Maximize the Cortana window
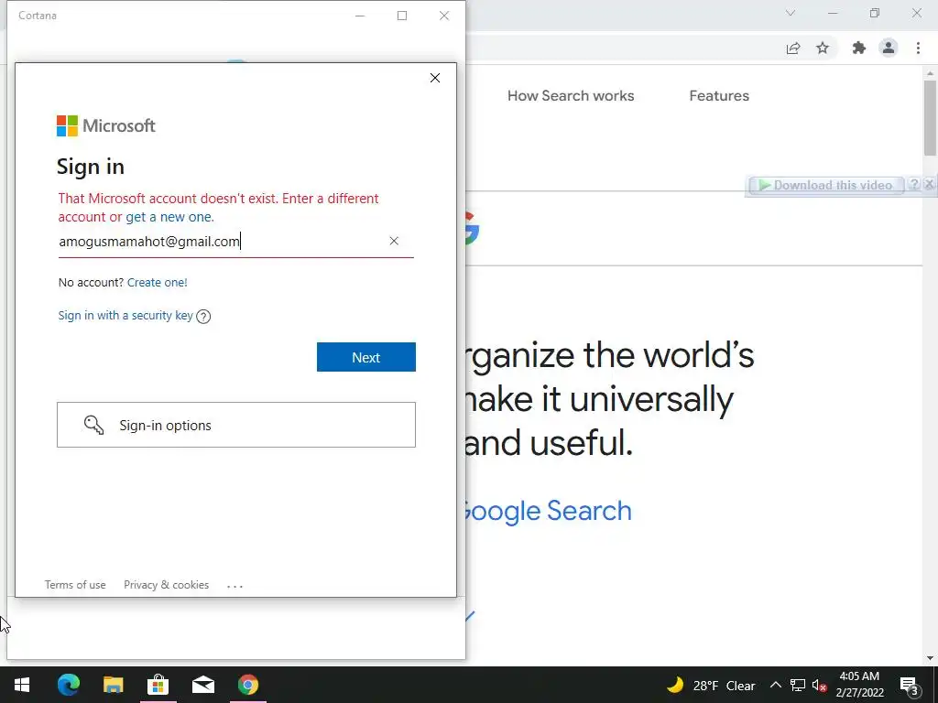The width and height of the screenshot is (938, 703). (x=402, y=16)
